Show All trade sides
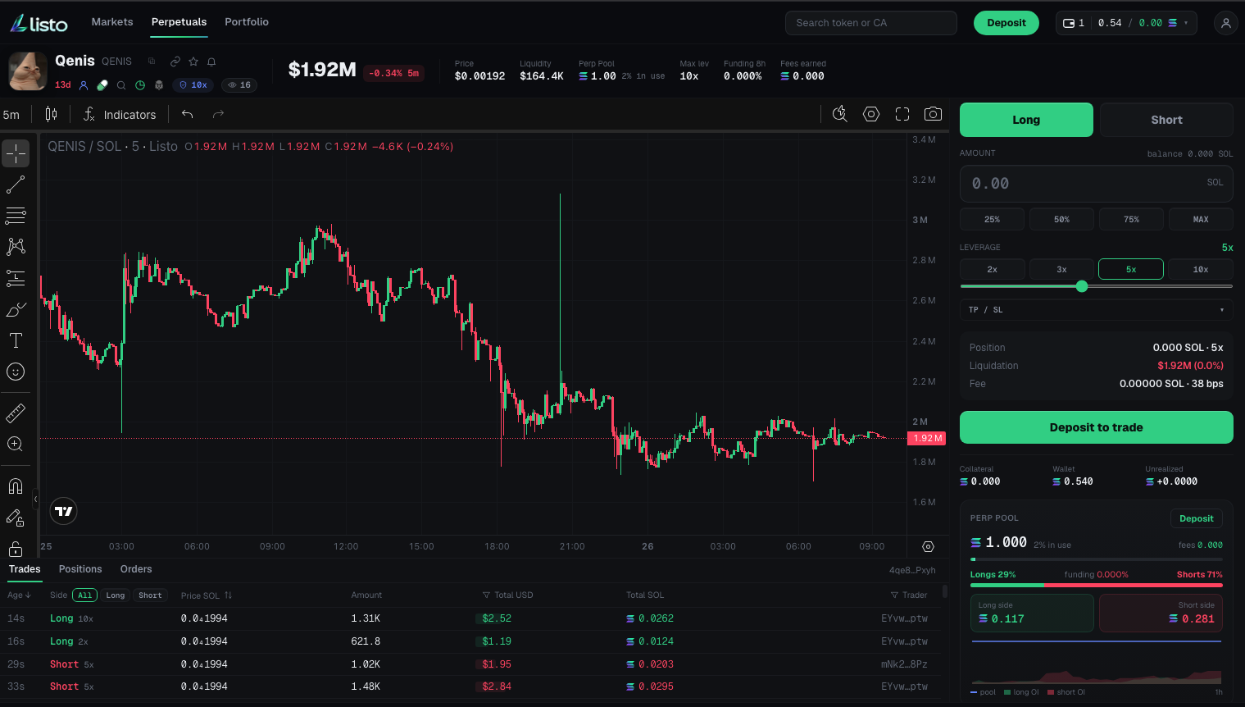Viewport: 1245px width, 707px height. (x=84, y=595)
